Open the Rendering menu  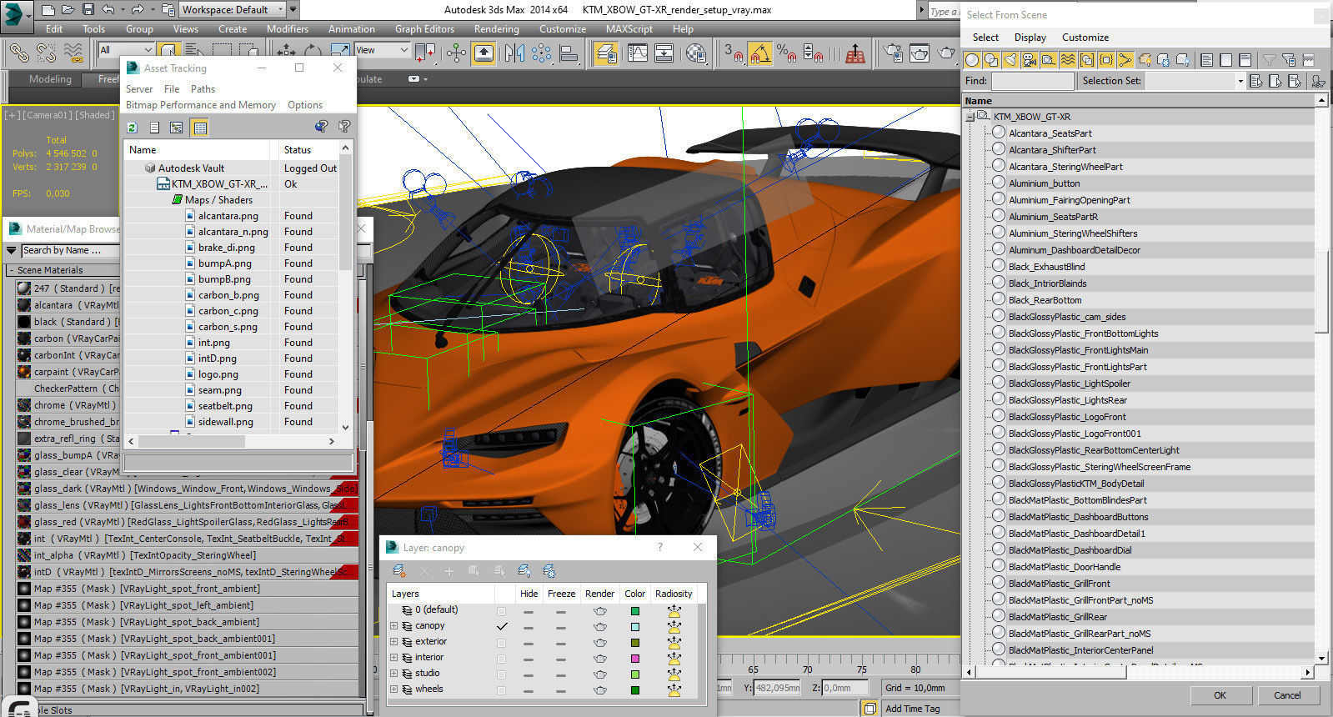496,28
